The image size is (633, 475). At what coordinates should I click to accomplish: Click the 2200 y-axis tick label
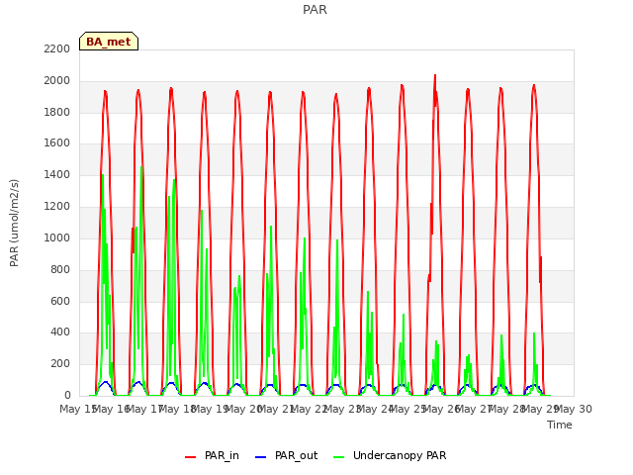point(57,48)
